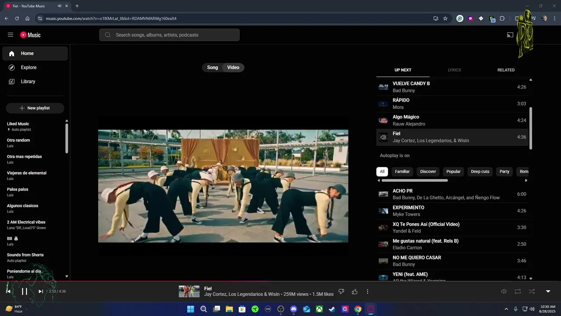Focus the search songs input field
Image resolution: width=561 pixels, height=316 pixels.
point(169,35)
